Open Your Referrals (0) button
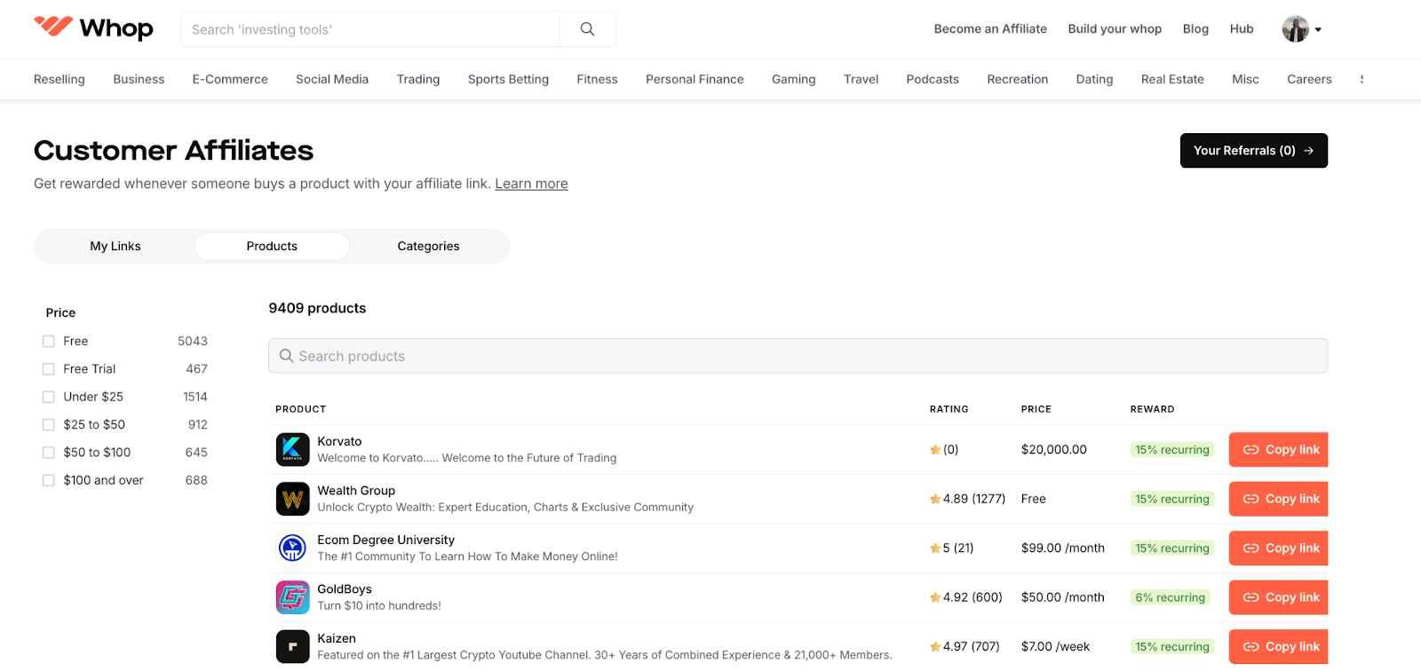This screenshot has width=1421, height=671. click(x=1253, y=150)
